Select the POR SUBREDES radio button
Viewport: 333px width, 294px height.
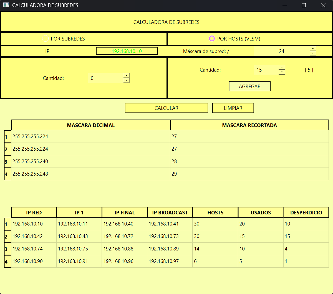[x=45, y=39]
